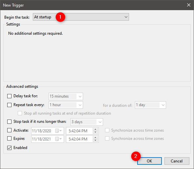Dismiss the dialog with Cancel button
Viewport: 194px width, 169px height.
coord(177,161)
